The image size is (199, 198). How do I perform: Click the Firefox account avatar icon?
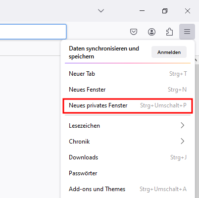point(151,32)
